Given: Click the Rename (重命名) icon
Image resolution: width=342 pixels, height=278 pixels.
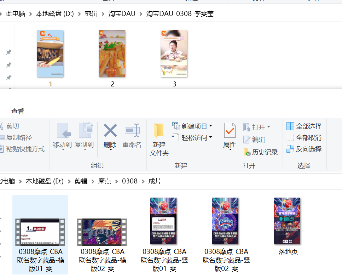Looking at the screenshot, I should click(132, 130).
